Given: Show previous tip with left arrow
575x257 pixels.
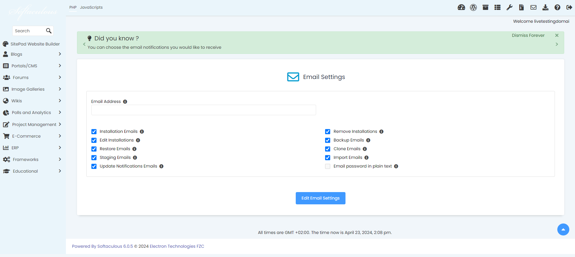Looking at the screenshot, I should [x=84, y=44].
